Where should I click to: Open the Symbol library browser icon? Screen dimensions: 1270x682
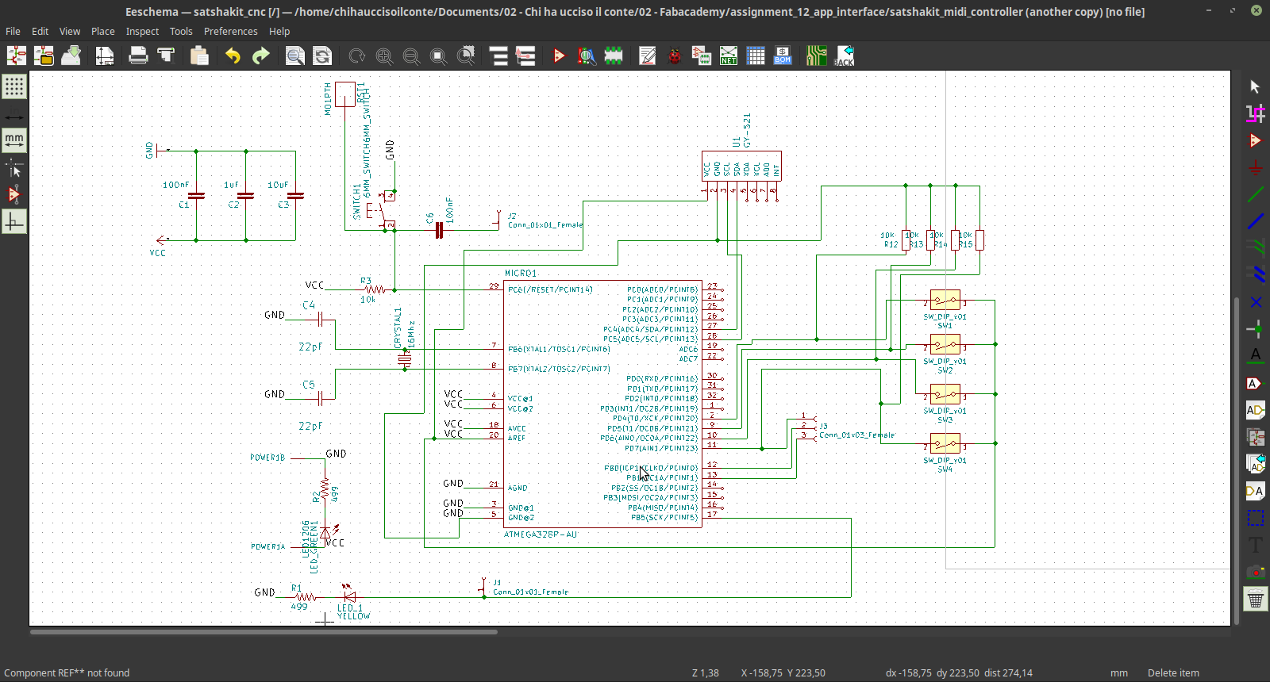click(587, 56)
